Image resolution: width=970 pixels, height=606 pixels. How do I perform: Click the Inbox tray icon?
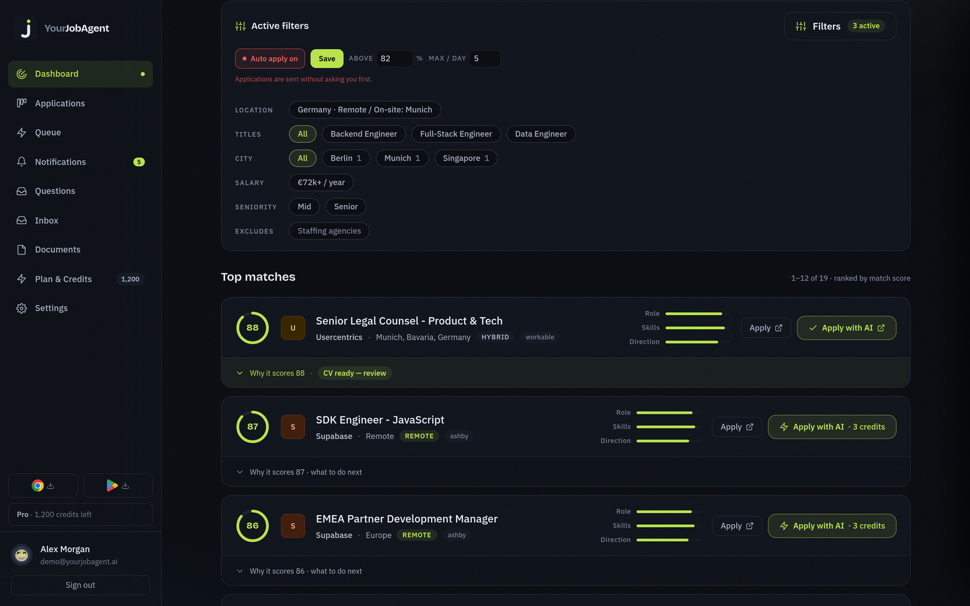coord(22,221)
